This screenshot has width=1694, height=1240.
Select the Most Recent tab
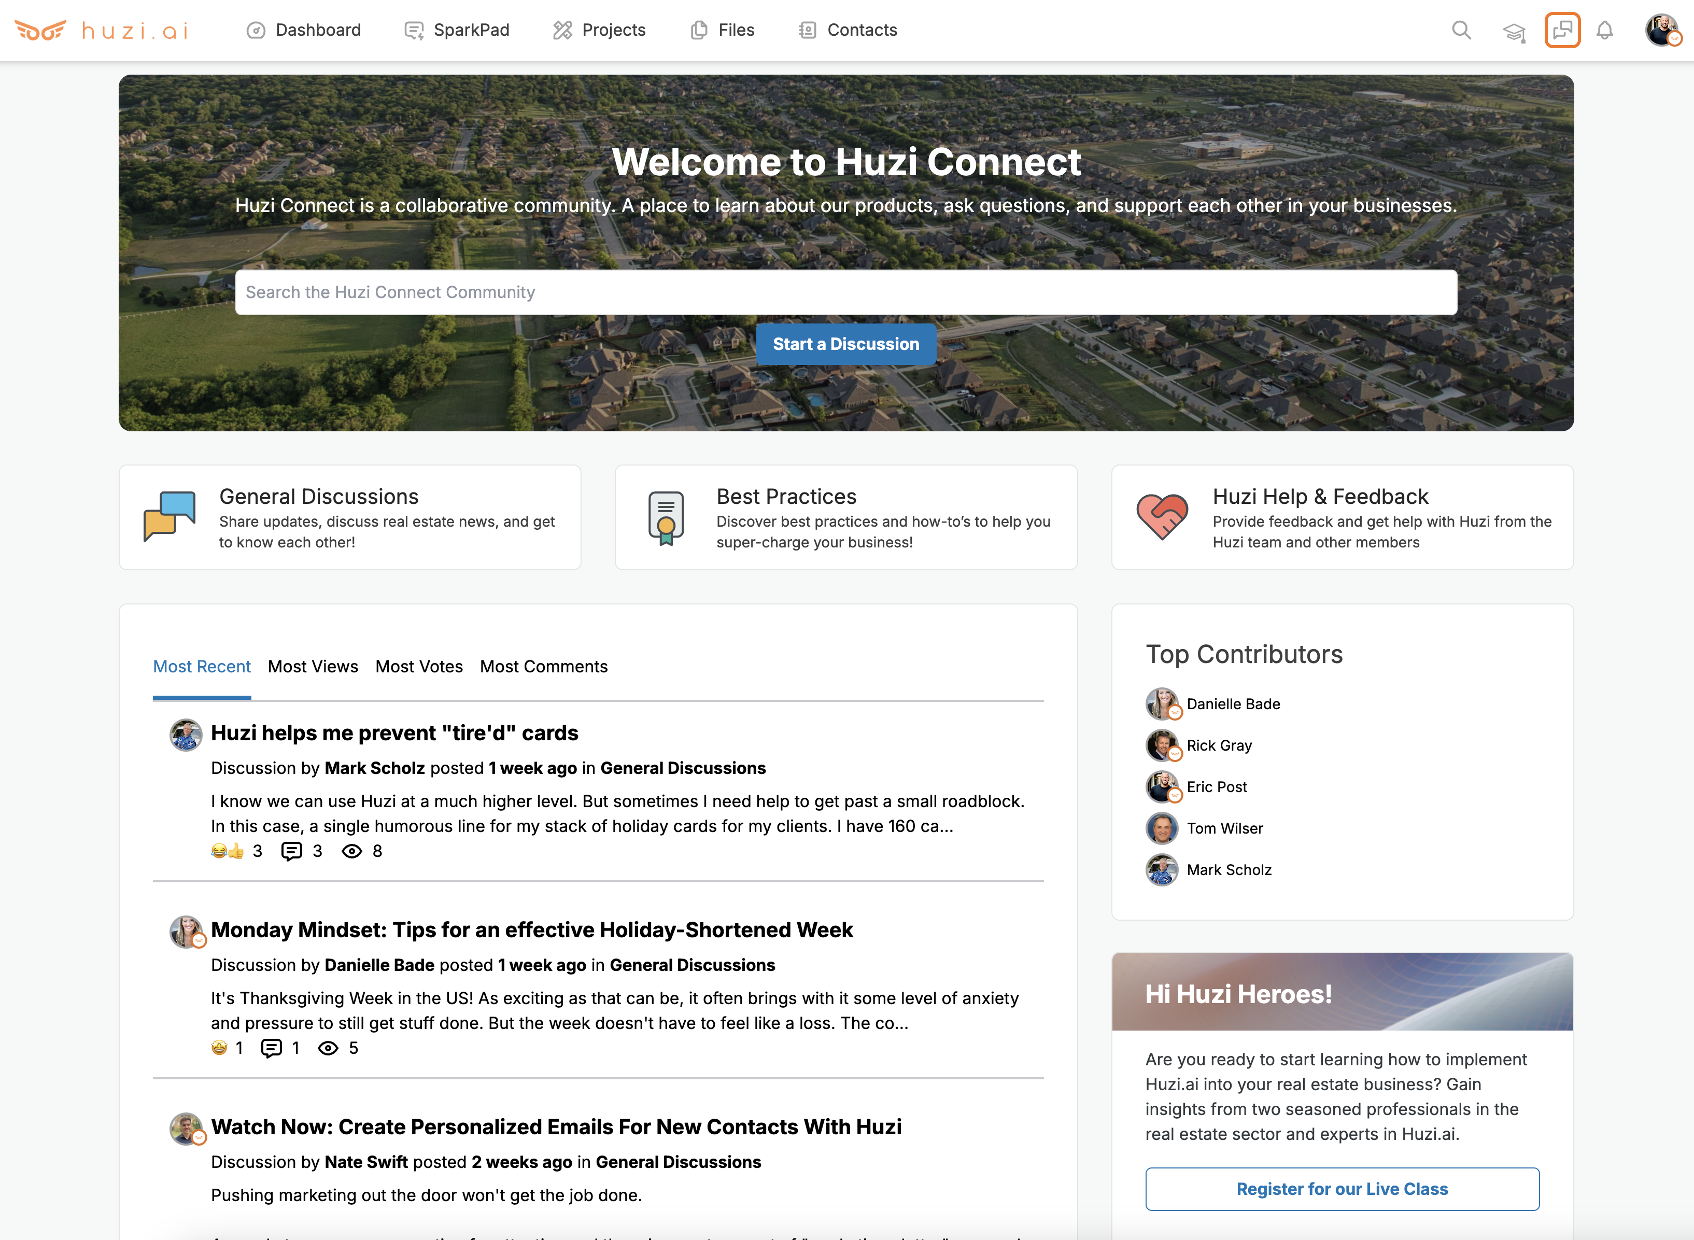click(202, 667)
